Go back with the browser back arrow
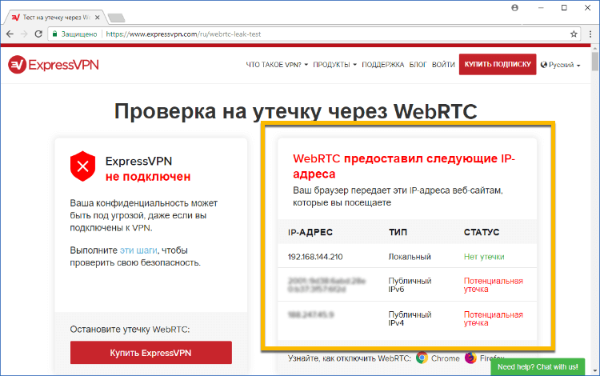Image resolution: width=600 pixels, height=376 pixels. pos(10,34)
